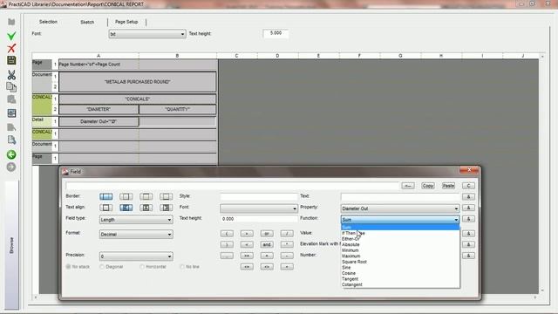
Task: Click the Style input field
Action: pos(259,196)
